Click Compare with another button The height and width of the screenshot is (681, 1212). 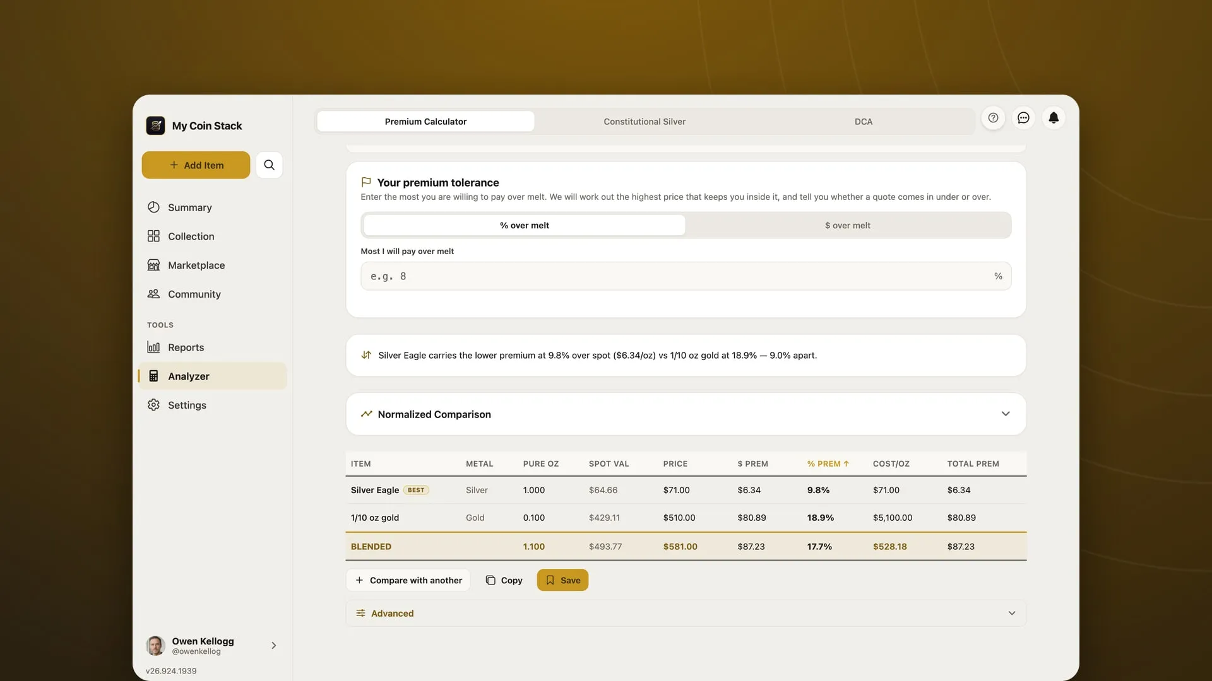pyautogui.click(x=408, y=581)
